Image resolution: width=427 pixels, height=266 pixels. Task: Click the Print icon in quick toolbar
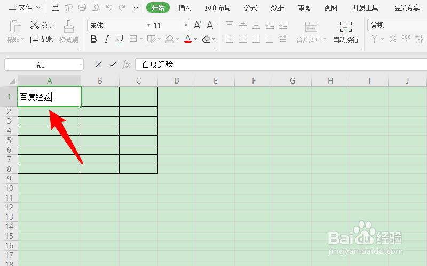point(82,7)
